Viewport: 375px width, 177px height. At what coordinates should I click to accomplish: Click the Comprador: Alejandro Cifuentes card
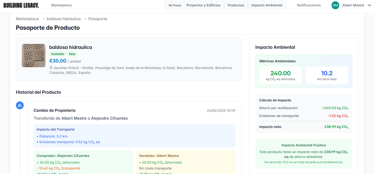pyautogui.click(x=83, y=162)
